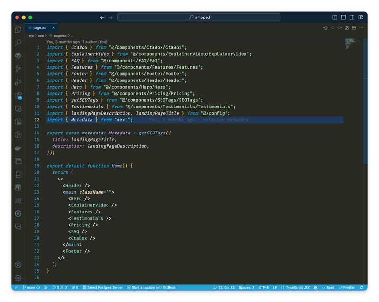The width and height of the screenshot is (379, 302).
Task: Click the ports forwarded count in status bar
Action: point(75,287)
